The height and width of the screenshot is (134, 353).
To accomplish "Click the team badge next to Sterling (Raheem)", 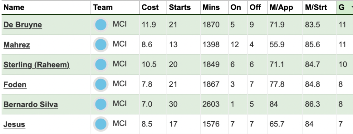I will [x=101, y=64].
